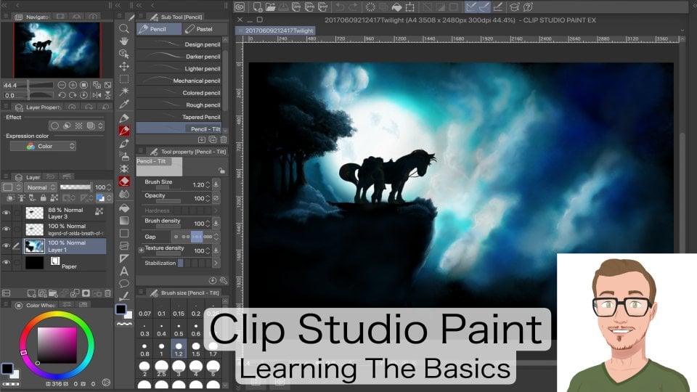Hide Layer 3 with its eye icon
Viewport: 697px width, 392px height.
pos(7,213)
